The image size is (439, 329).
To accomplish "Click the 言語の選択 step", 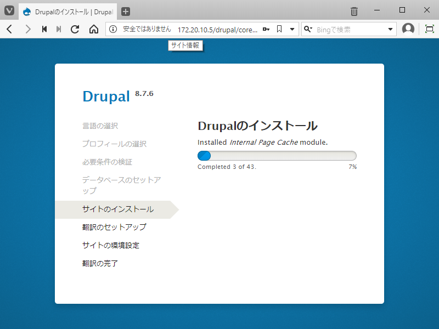I will coord(100,126).
